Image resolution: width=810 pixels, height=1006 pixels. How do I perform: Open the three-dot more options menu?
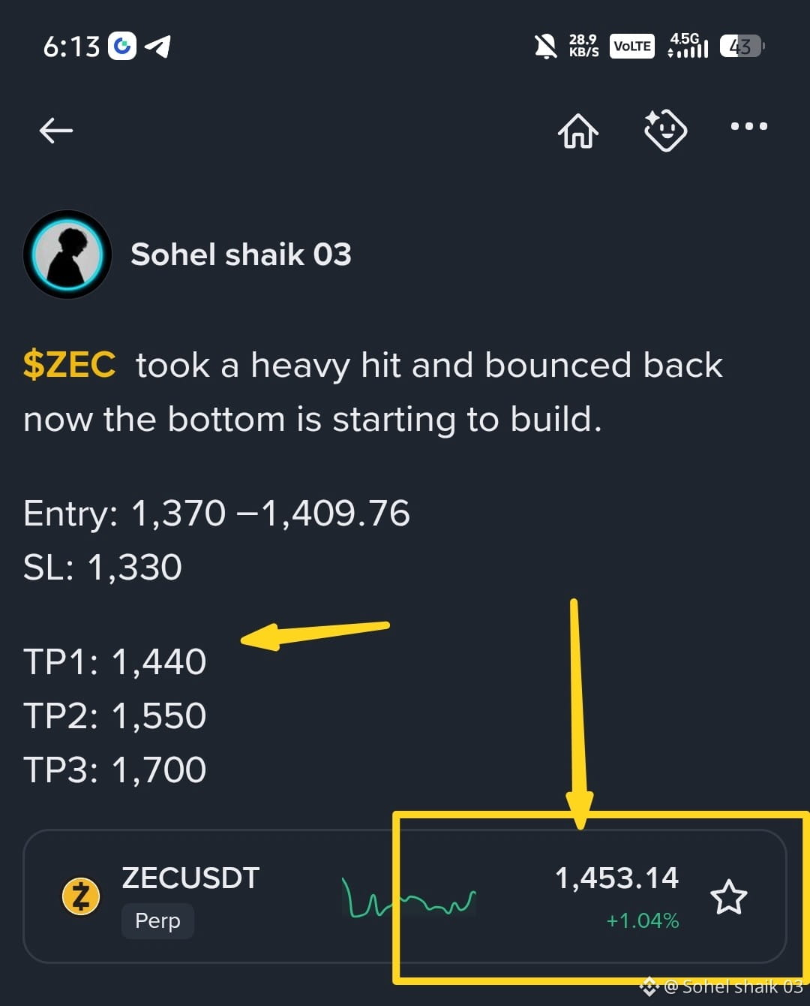(x=749, y=126)
